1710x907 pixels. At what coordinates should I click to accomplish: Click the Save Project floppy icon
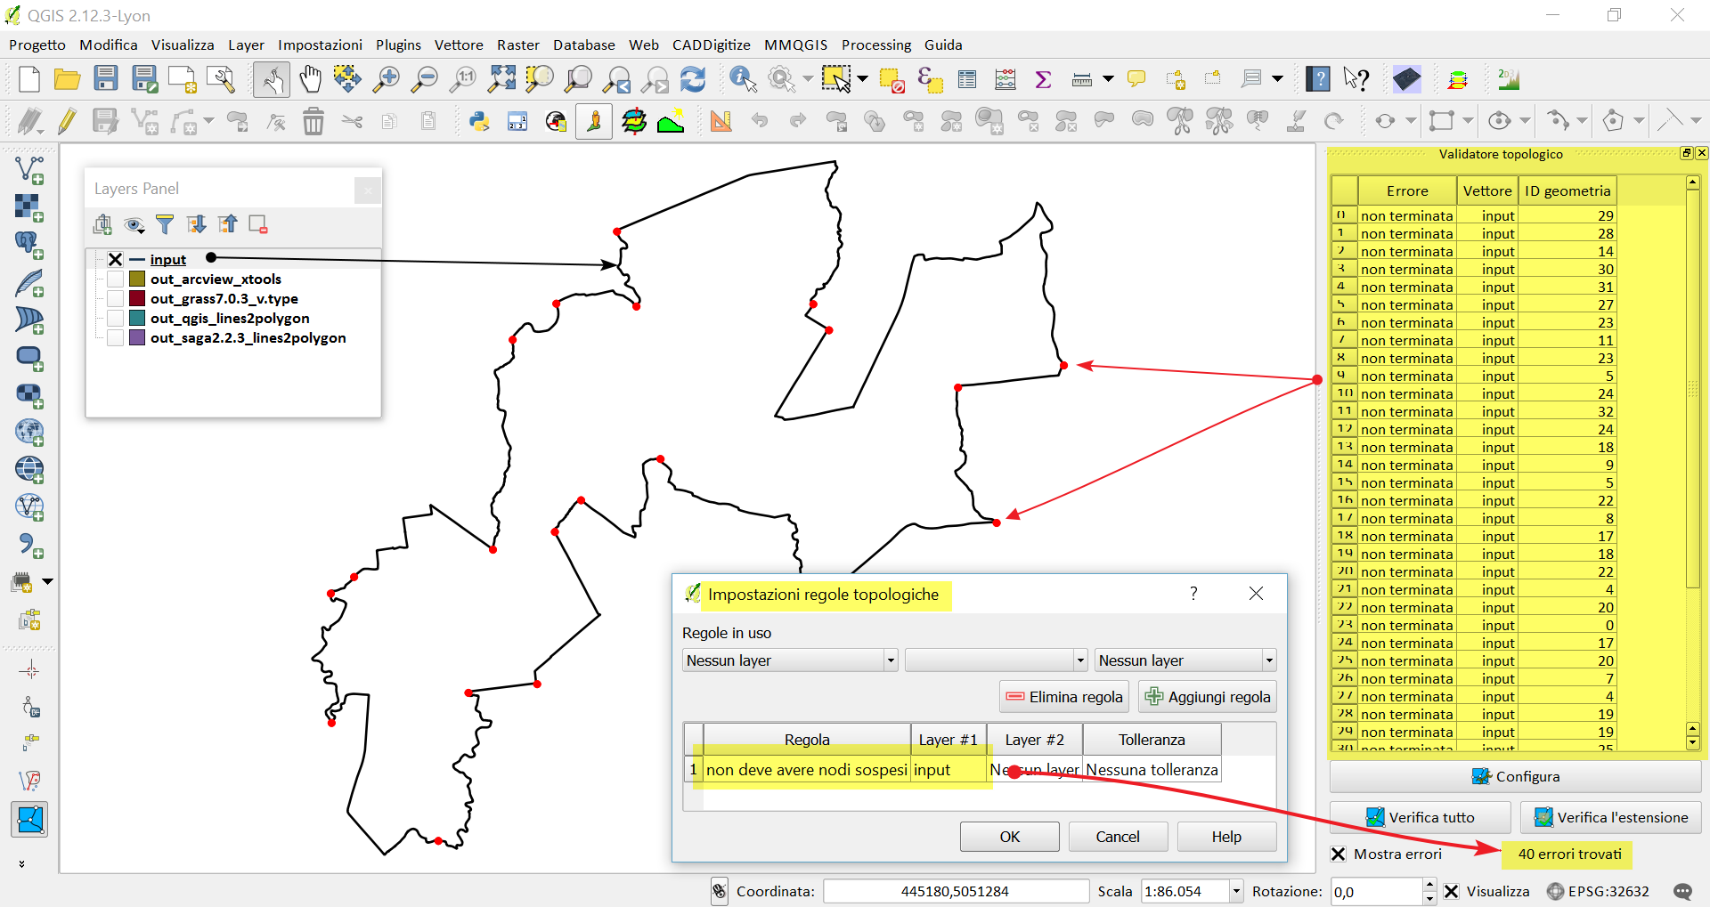[106, 79]
